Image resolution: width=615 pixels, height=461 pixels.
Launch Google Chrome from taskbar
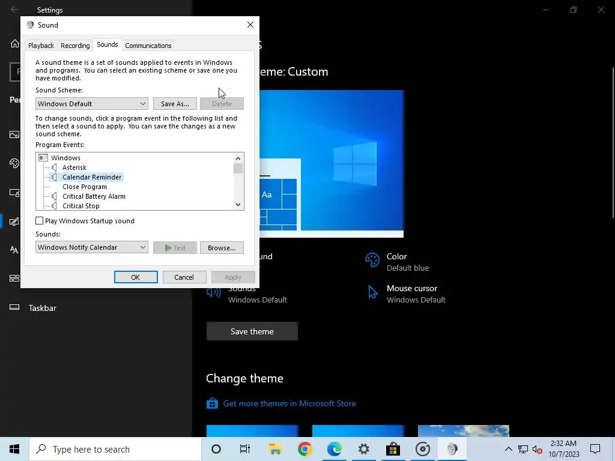(304, 449)
